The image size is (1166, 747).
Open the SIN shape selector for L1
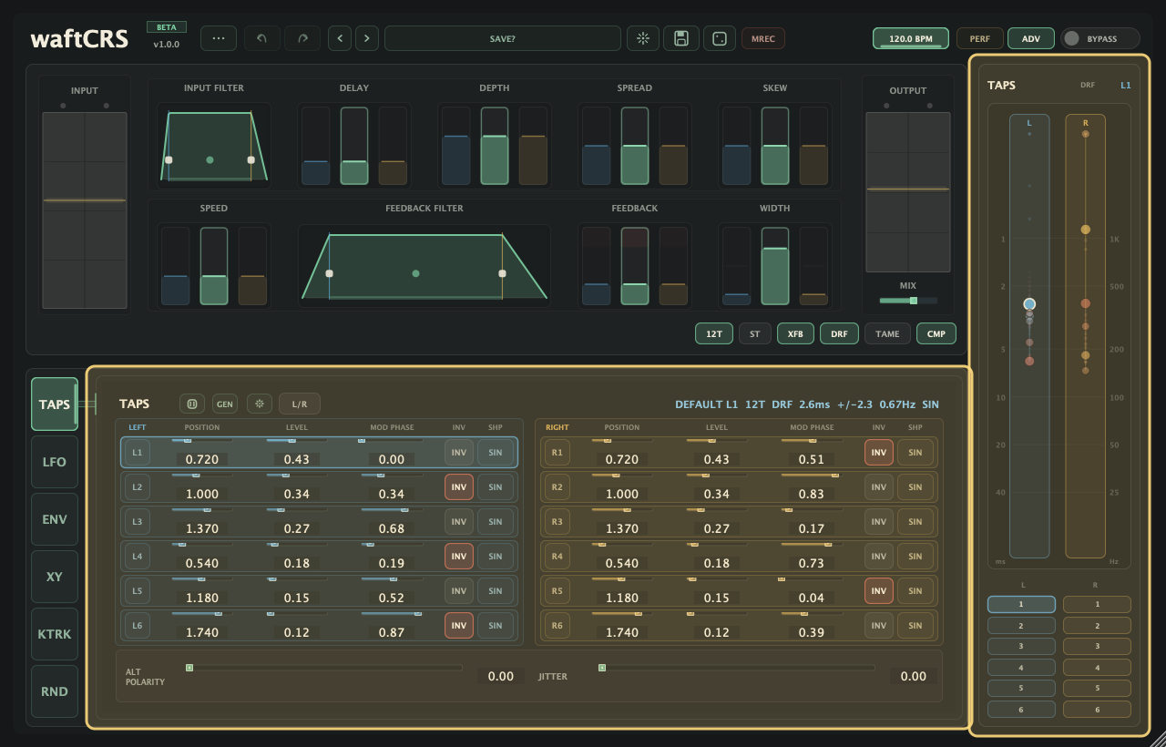pyautogui.click(x=496, y=453)
